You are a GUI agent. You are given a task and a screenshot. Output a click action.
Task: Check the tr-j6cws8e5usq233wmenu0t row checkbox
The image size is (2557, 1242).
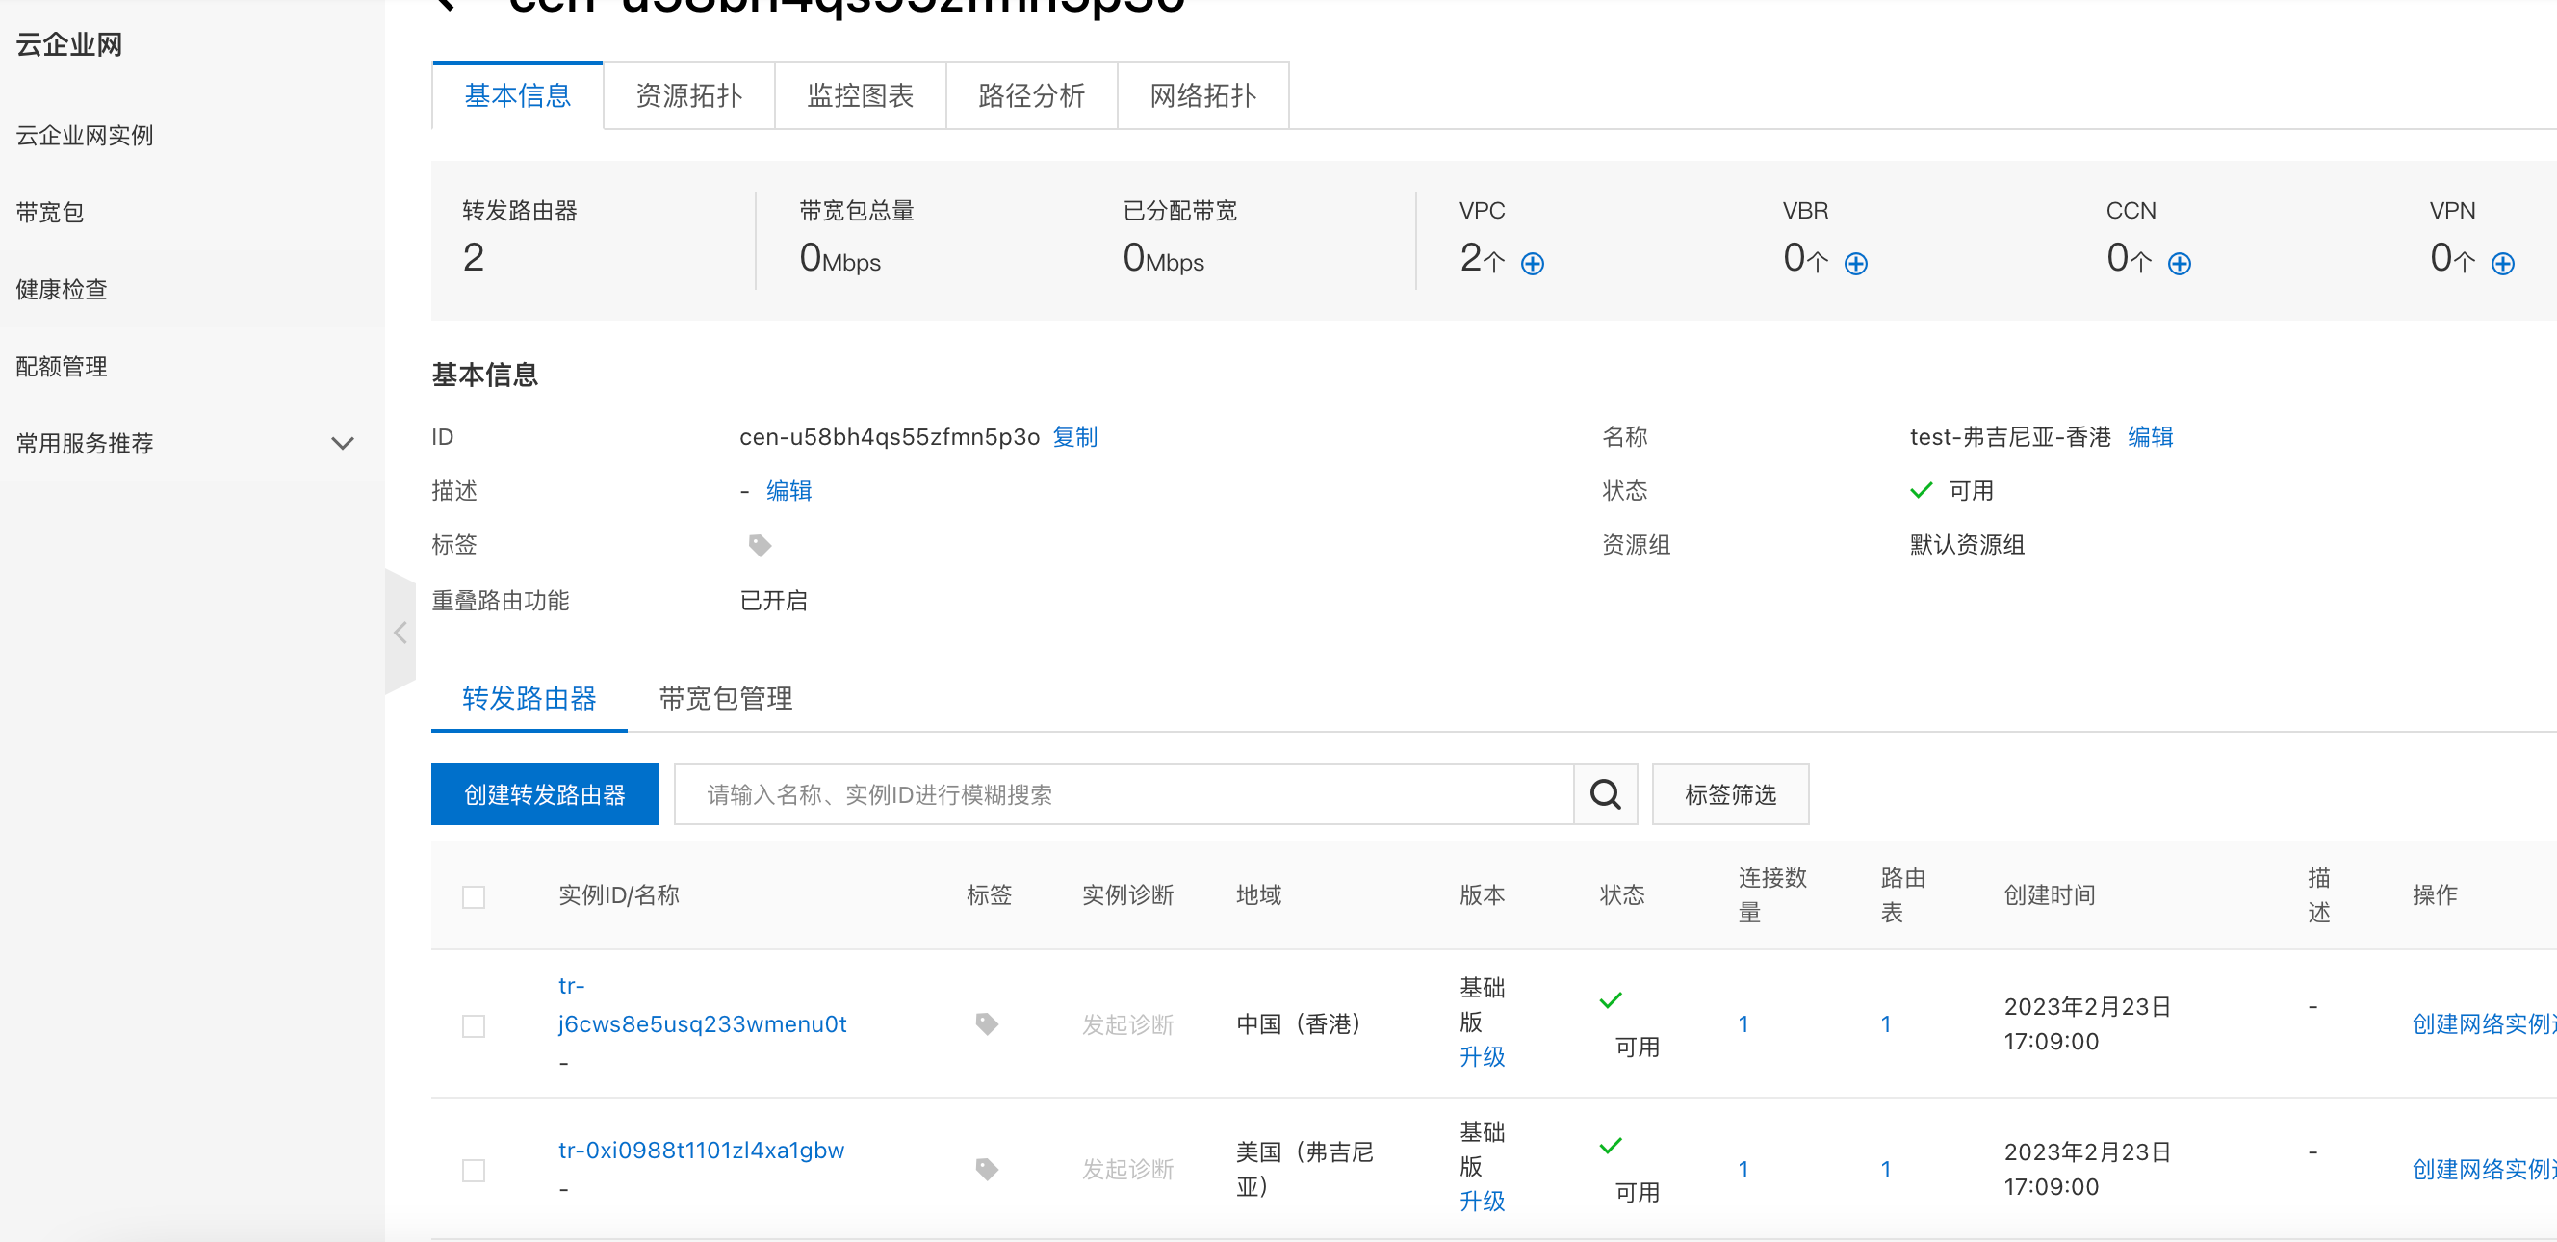click(474, 1025)
